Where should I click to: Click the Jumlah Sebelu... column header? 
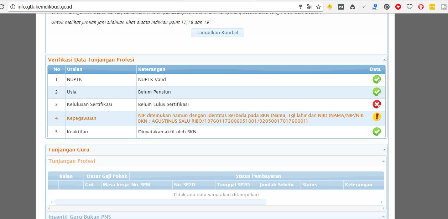tap(279, 185)
